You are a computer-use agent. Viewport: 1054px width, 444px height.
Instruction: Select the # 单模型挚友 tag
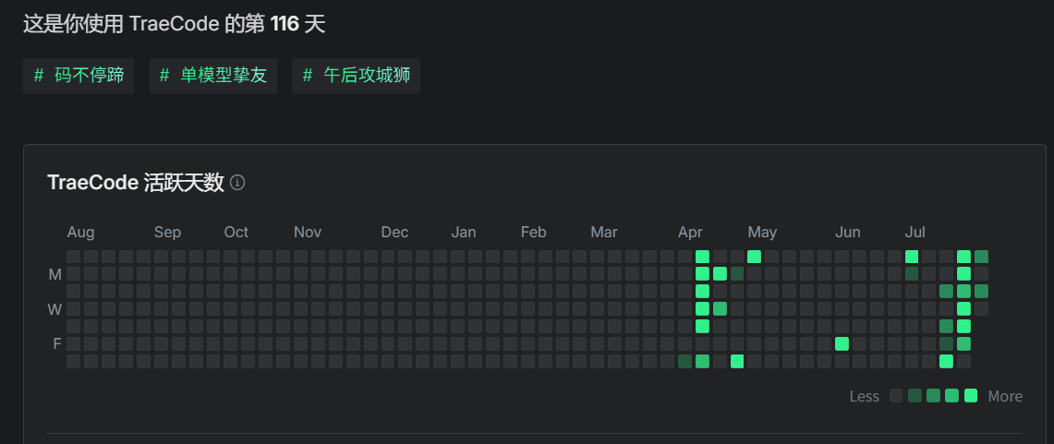213,76
